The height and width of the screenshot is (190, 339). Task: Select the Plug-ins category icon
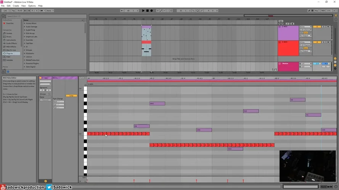tap(4, 54)
